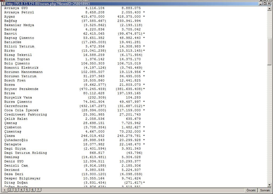The height and width of the screenshot is (194, 273).
Task: Select the Batısöke row name
Action: [x=13, y=42]
